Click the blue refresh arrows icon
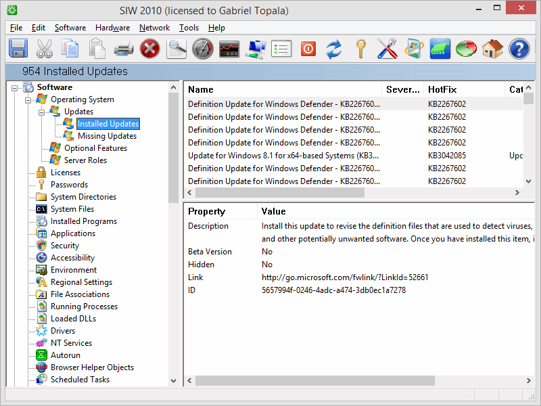The width and height of the screenshot is (541, 406). pyautogui.click(x=334, y=49)
